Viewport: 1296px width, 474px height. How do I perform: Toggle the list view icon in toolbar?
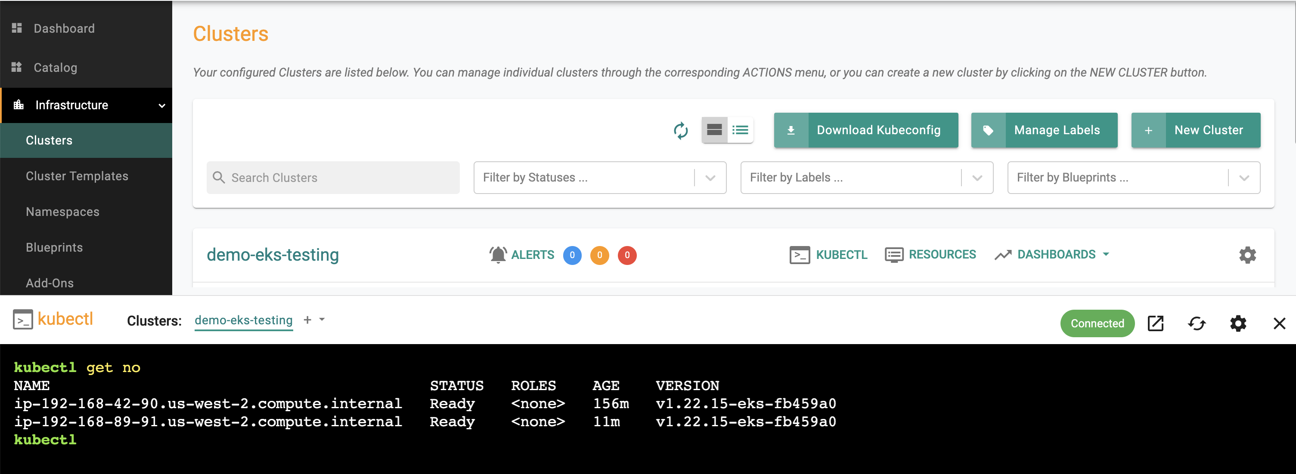[x=740, y=129]
